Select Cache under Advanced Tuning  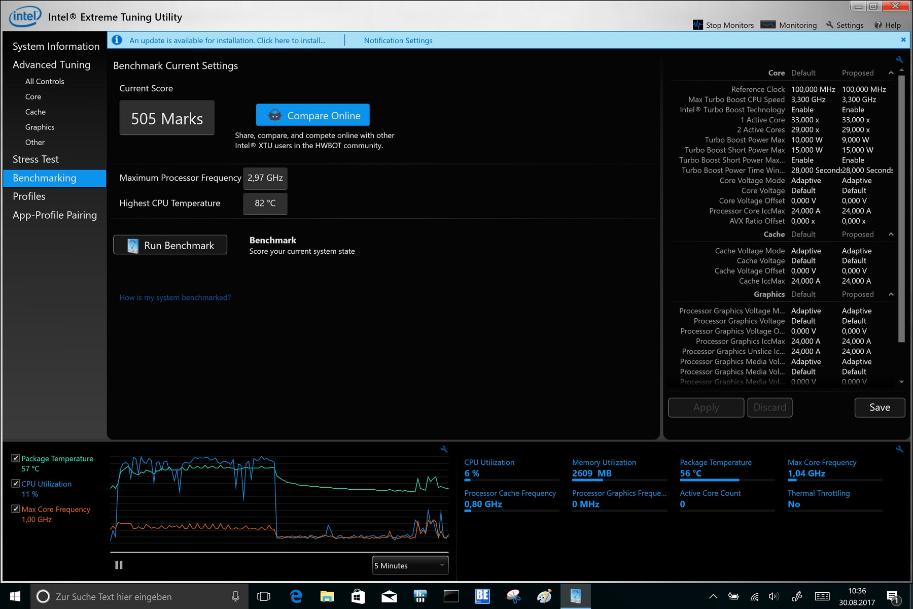coord(36,112)
